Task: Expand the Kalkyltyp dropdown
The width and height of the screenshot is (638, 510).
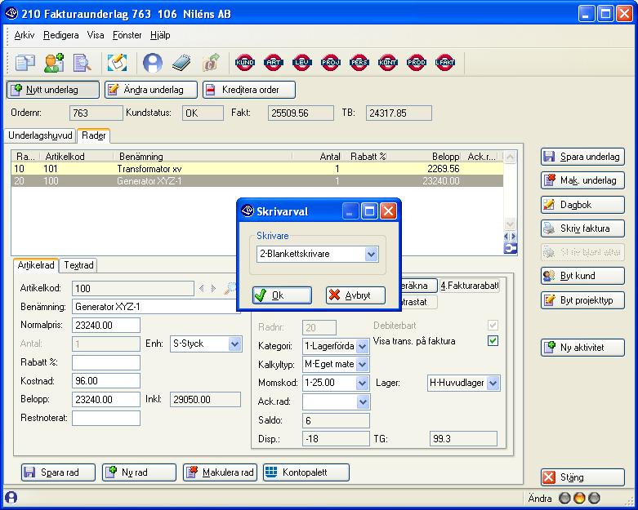Action: (x=362, y=365)
